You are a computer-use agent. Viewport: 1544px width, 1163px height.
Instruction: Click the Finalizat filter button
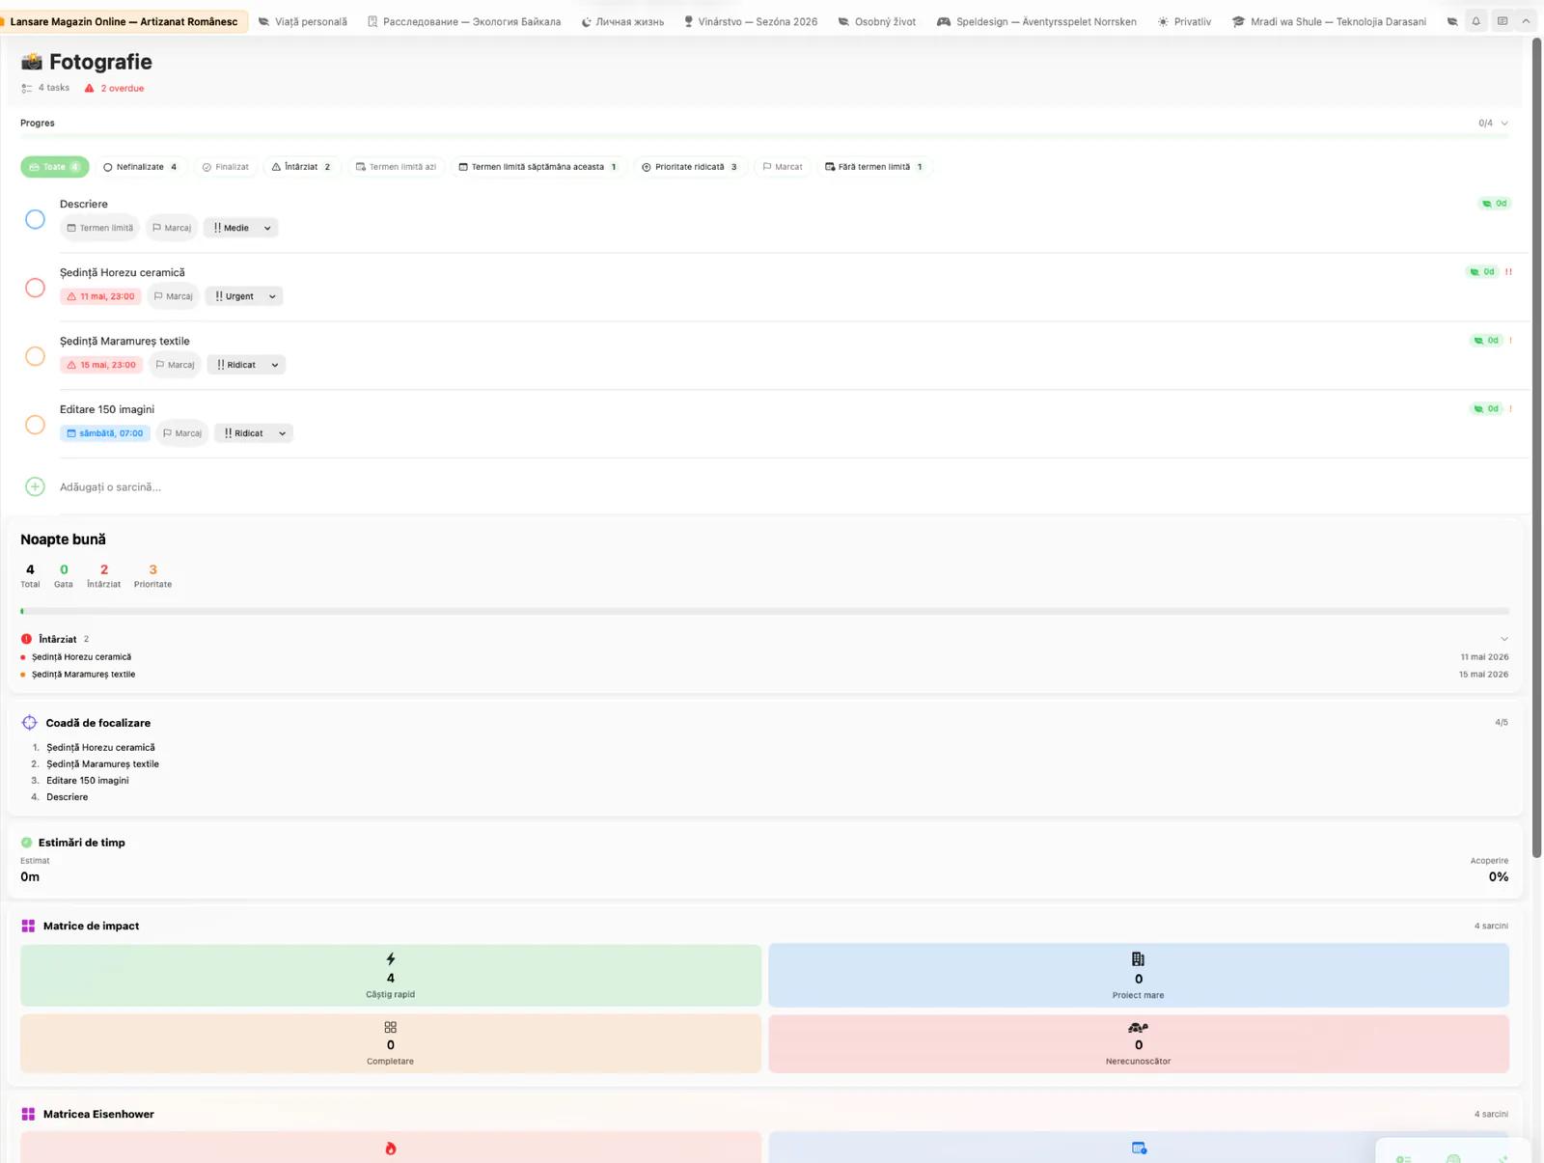[226, 167]
